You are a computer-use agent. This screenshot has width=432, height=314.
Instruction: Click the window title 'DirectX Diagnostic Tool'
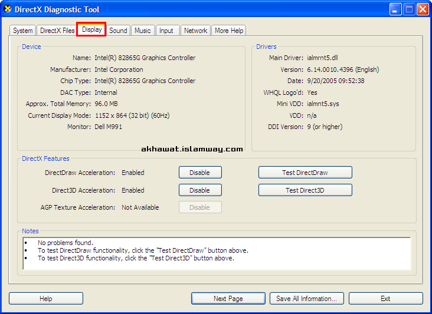[57, 9]
